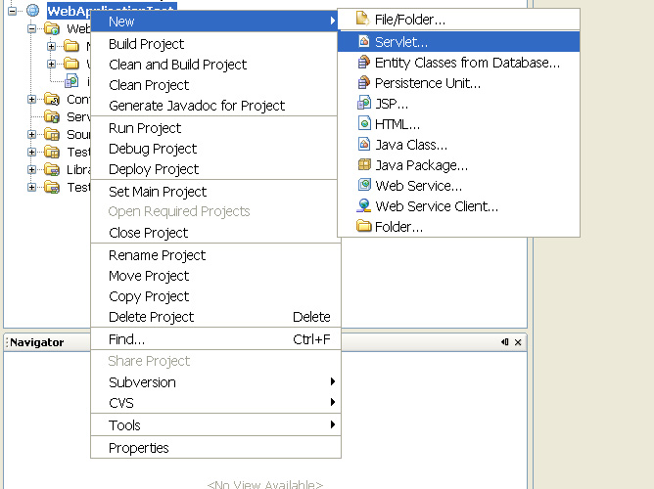Click the Entity Classes from Database icon
This screenshot has height=489, width=654.
[x=364, y=63]
